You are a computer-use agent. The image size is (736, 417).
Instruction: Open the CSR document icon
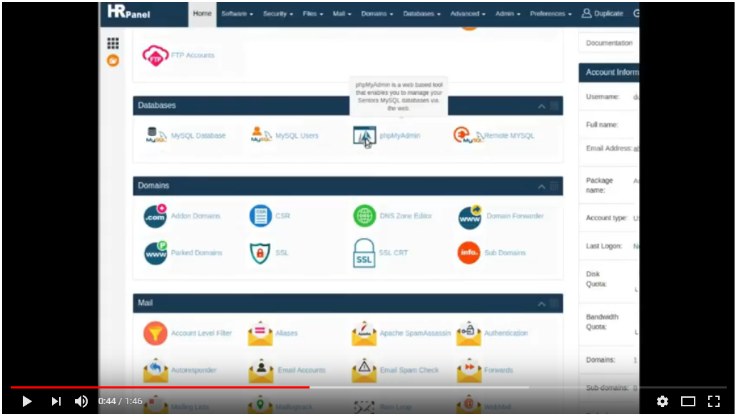pos(260,216)
